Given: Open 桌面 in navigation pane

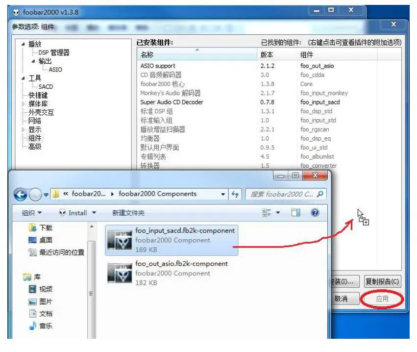Looking at the screenshot, I should tap(40, 240).
